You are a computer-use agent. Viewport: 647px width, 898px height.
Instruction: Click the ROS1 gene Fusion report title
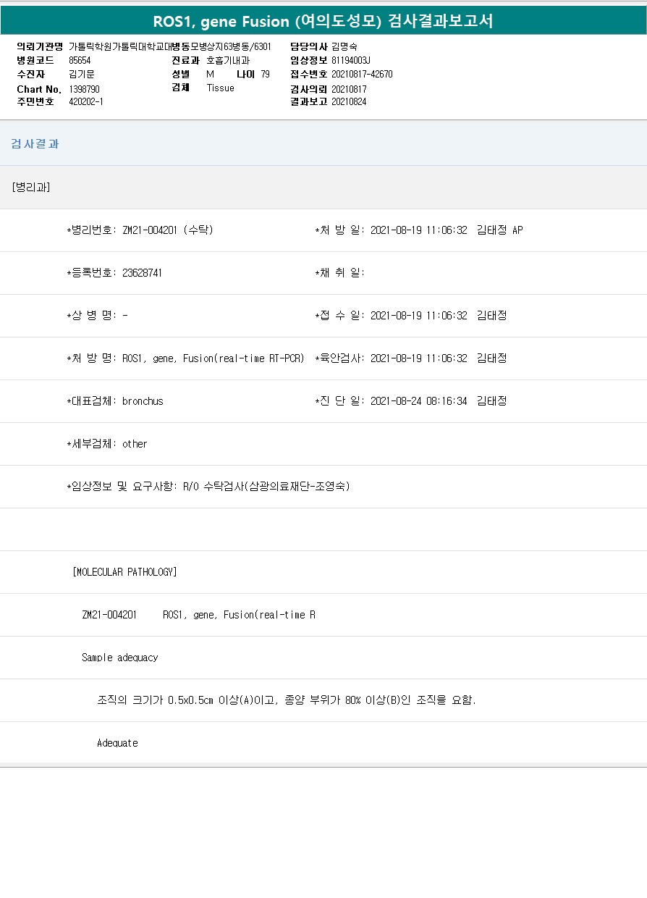tap(323, 21)
